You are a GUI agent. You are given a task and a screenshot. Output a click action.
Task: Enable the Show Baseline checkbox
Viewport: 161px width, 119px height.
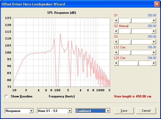[6, 96]
